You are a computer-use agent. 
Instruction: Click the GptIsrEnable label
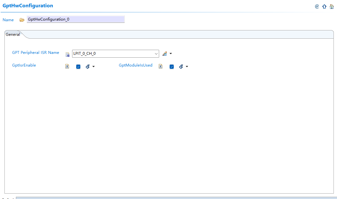tap(24, 65)
